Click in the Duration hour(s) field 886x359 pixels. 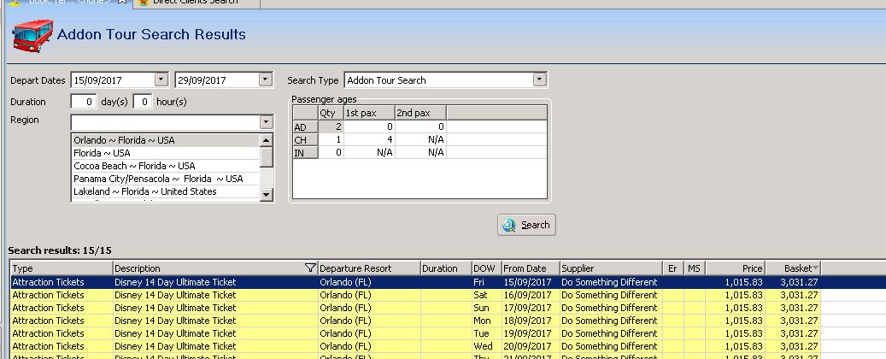point(143,102)
